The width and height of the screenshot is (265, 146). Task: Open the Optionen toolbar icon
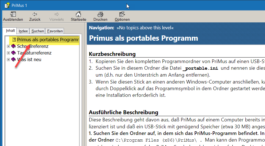[x=122, y=14]
